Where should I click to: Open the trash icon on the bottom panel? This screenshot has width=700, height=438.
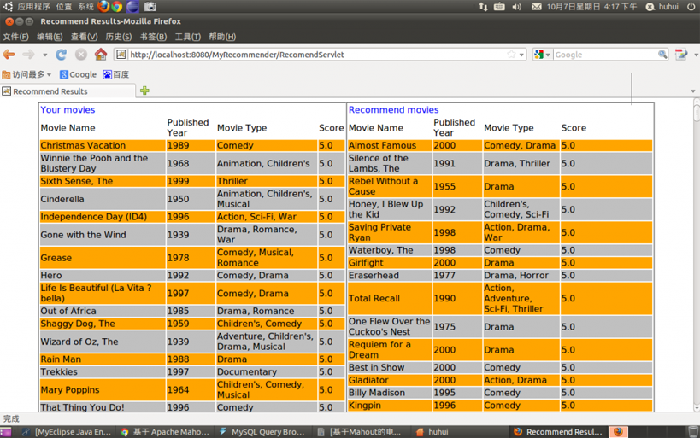[x=693, y=431]
